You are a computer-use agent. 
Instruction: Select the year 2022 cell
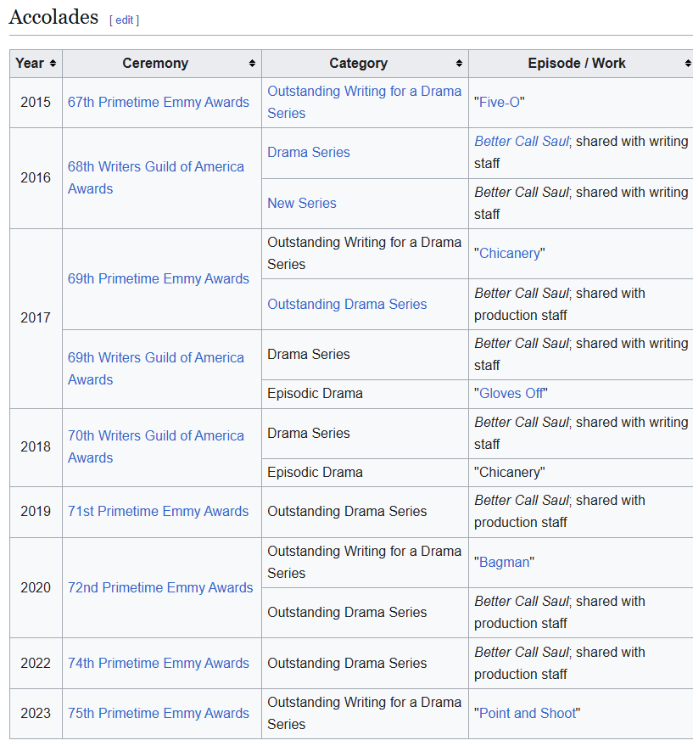(36, 663)
